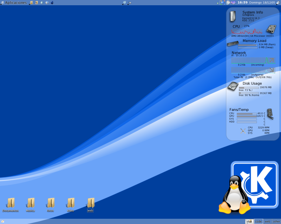Viewport: 281px width, 224px height.
Task: Click the date Domingo 18/12/05
Action: point(262,2)
